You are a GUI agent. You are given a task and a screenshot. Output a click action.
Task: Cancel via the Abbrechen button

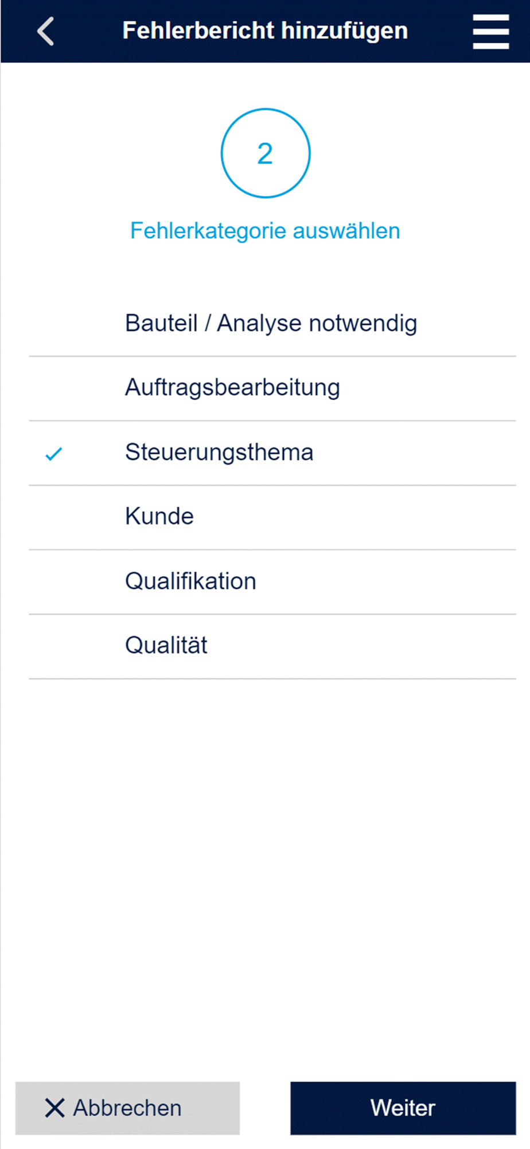(127, 1108)
